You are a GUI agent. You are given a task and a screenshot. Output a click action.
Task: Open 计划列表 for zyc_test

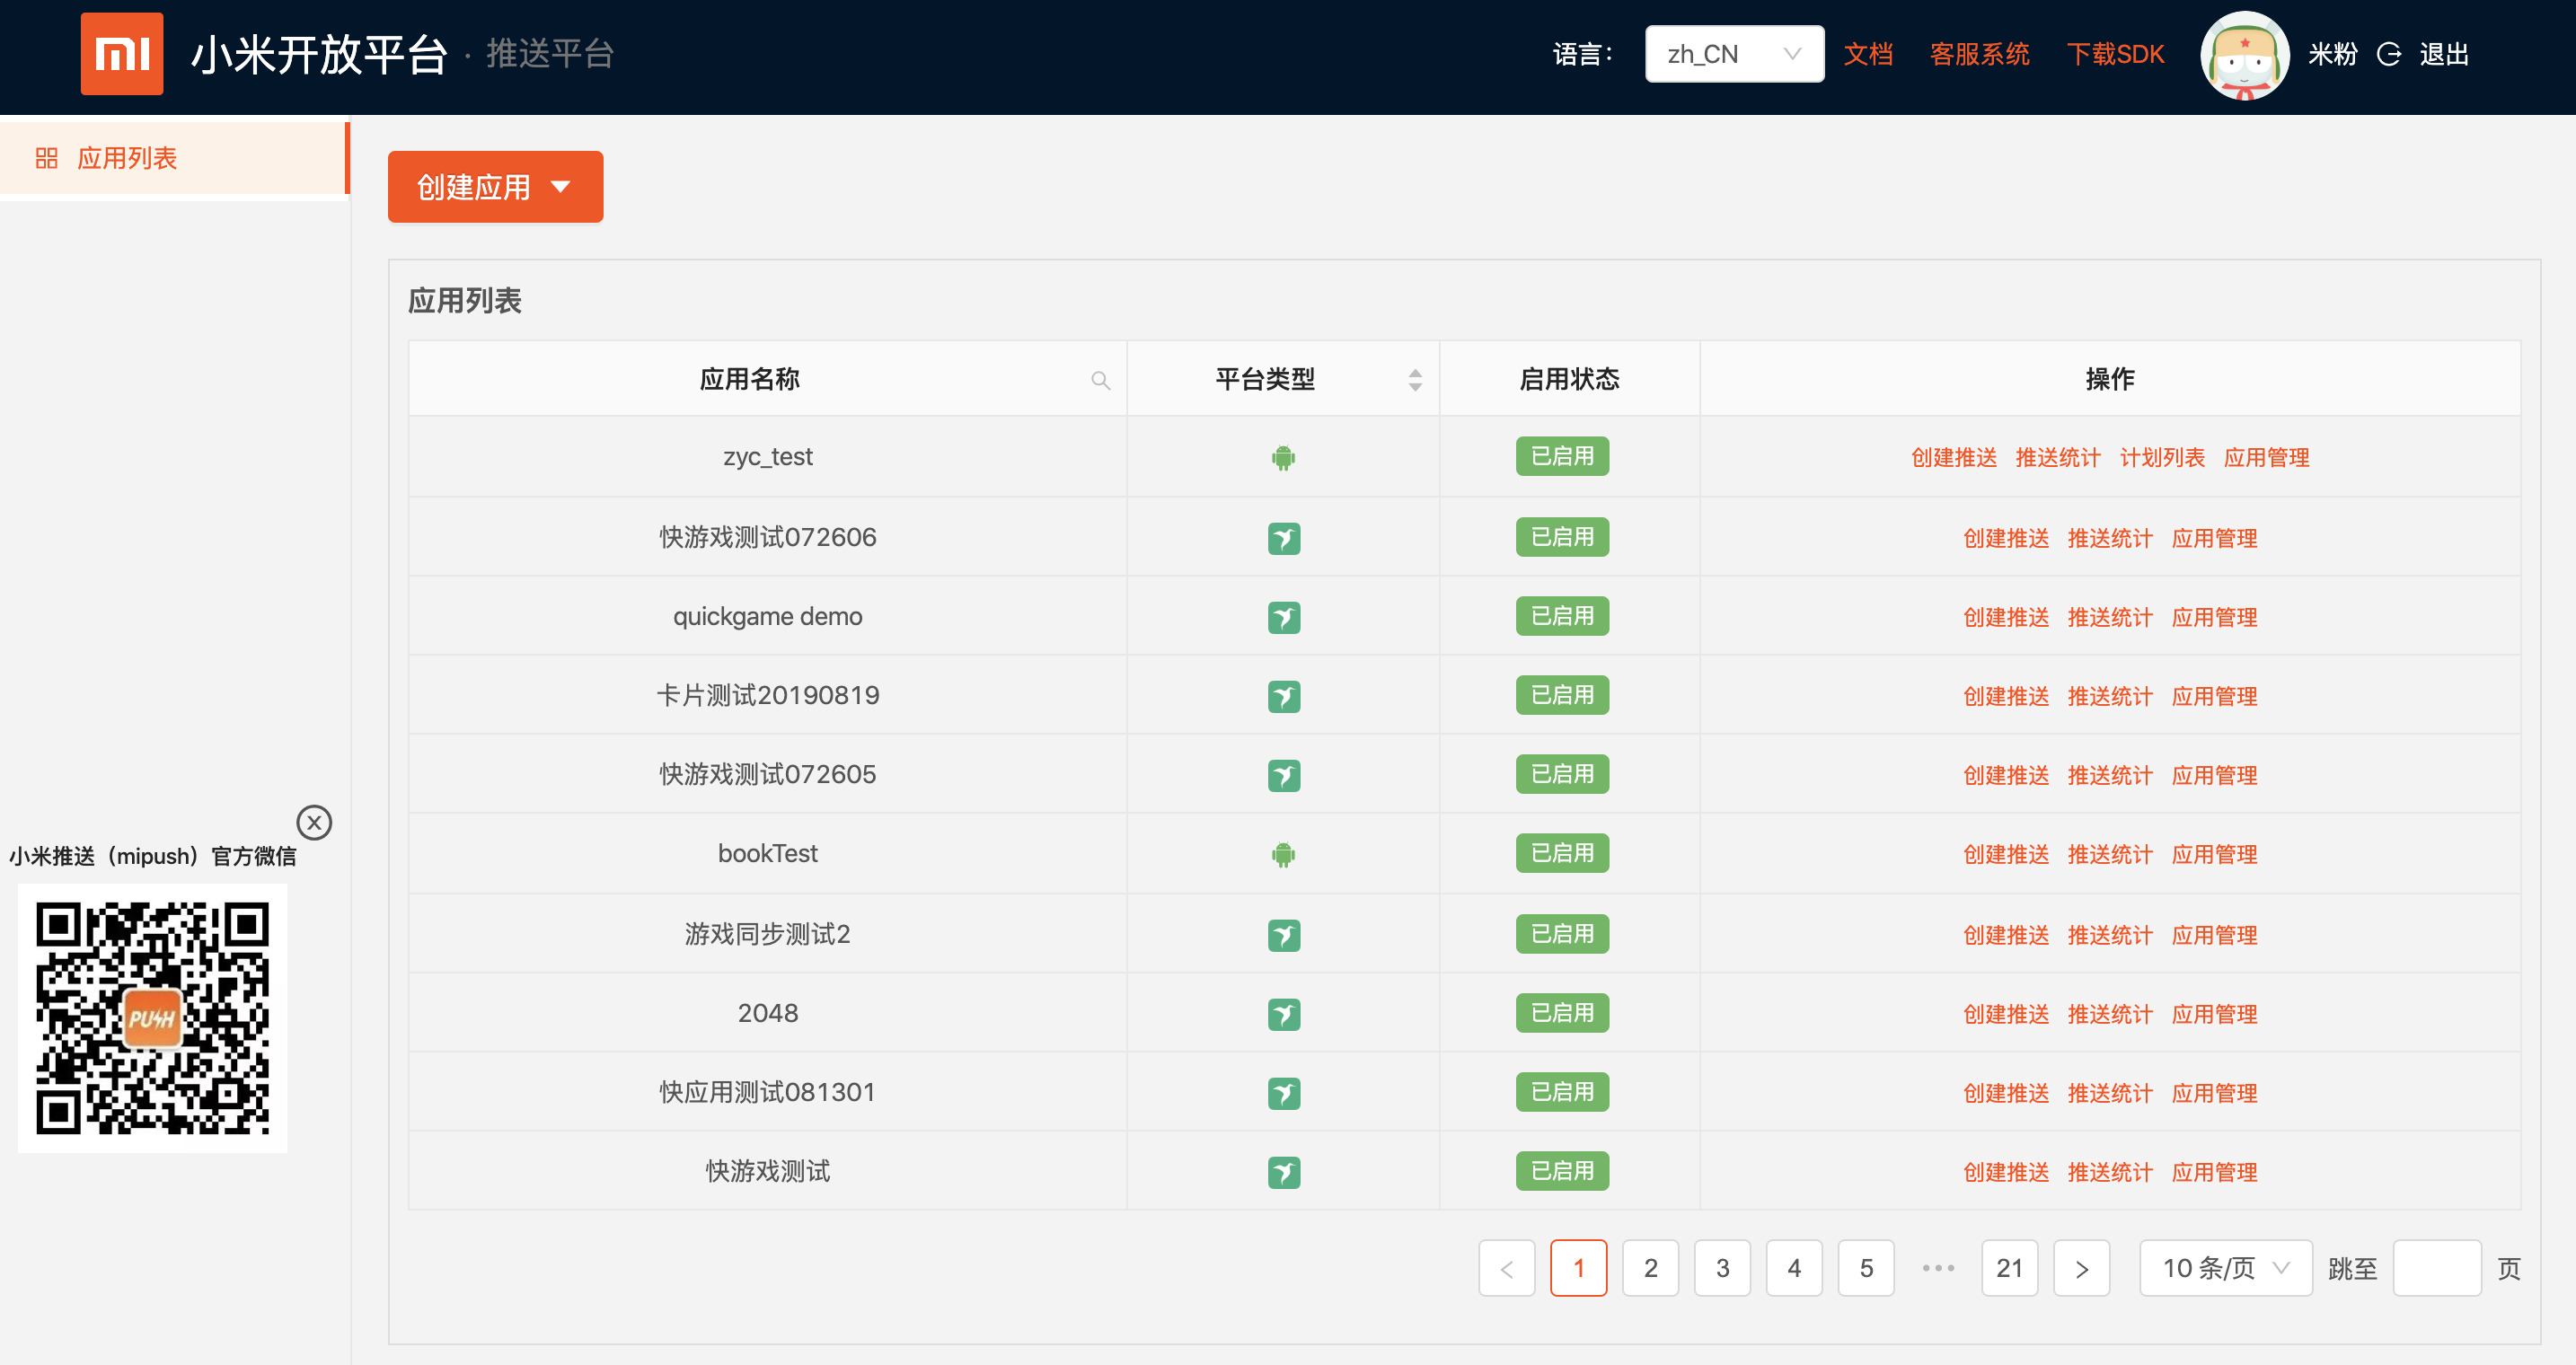(2163, 457)
